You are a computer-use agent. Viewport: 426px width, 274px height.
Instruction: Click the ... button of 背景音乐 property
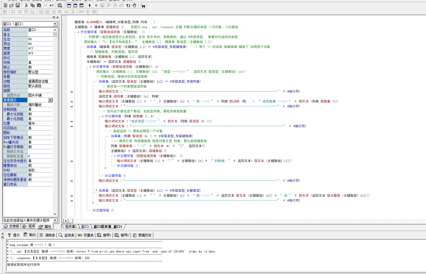(50, 100)
